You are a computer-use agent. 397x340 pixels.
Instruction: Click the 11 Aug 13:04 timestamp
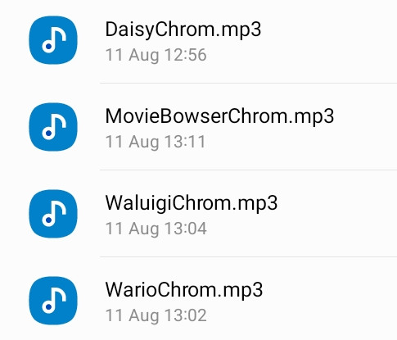click(x=156, y=229)
